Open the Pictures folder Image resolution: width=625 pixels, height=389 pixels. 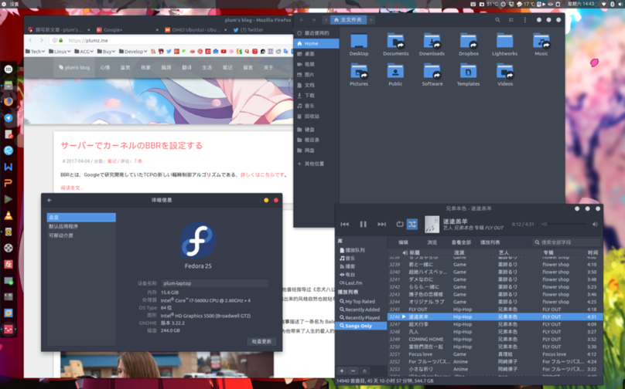359,74
